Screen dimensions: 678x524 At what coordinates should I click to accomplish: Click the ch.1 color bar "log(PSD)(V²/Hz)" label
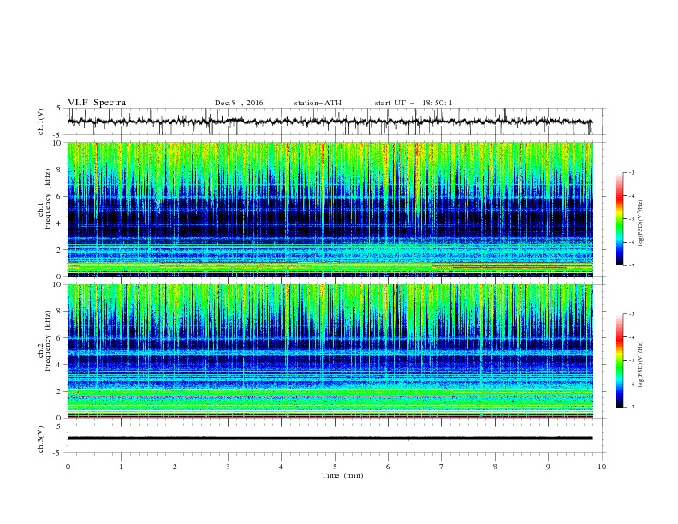click(640, 223)
